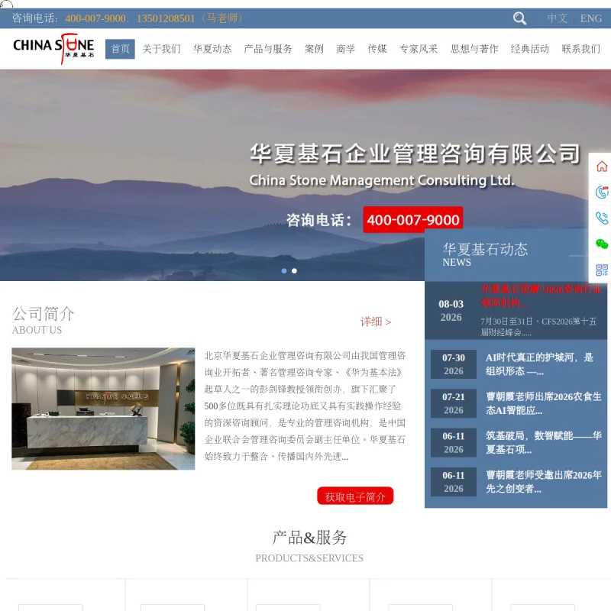Select the 首页 menu item
611x611 pixels.
(120, 49)
